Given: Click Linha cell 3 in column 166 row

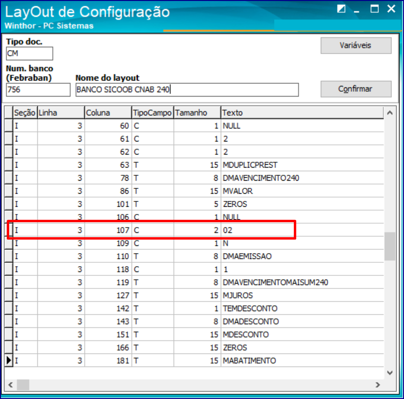Looking at the screenshot, I should click(61, 347).
